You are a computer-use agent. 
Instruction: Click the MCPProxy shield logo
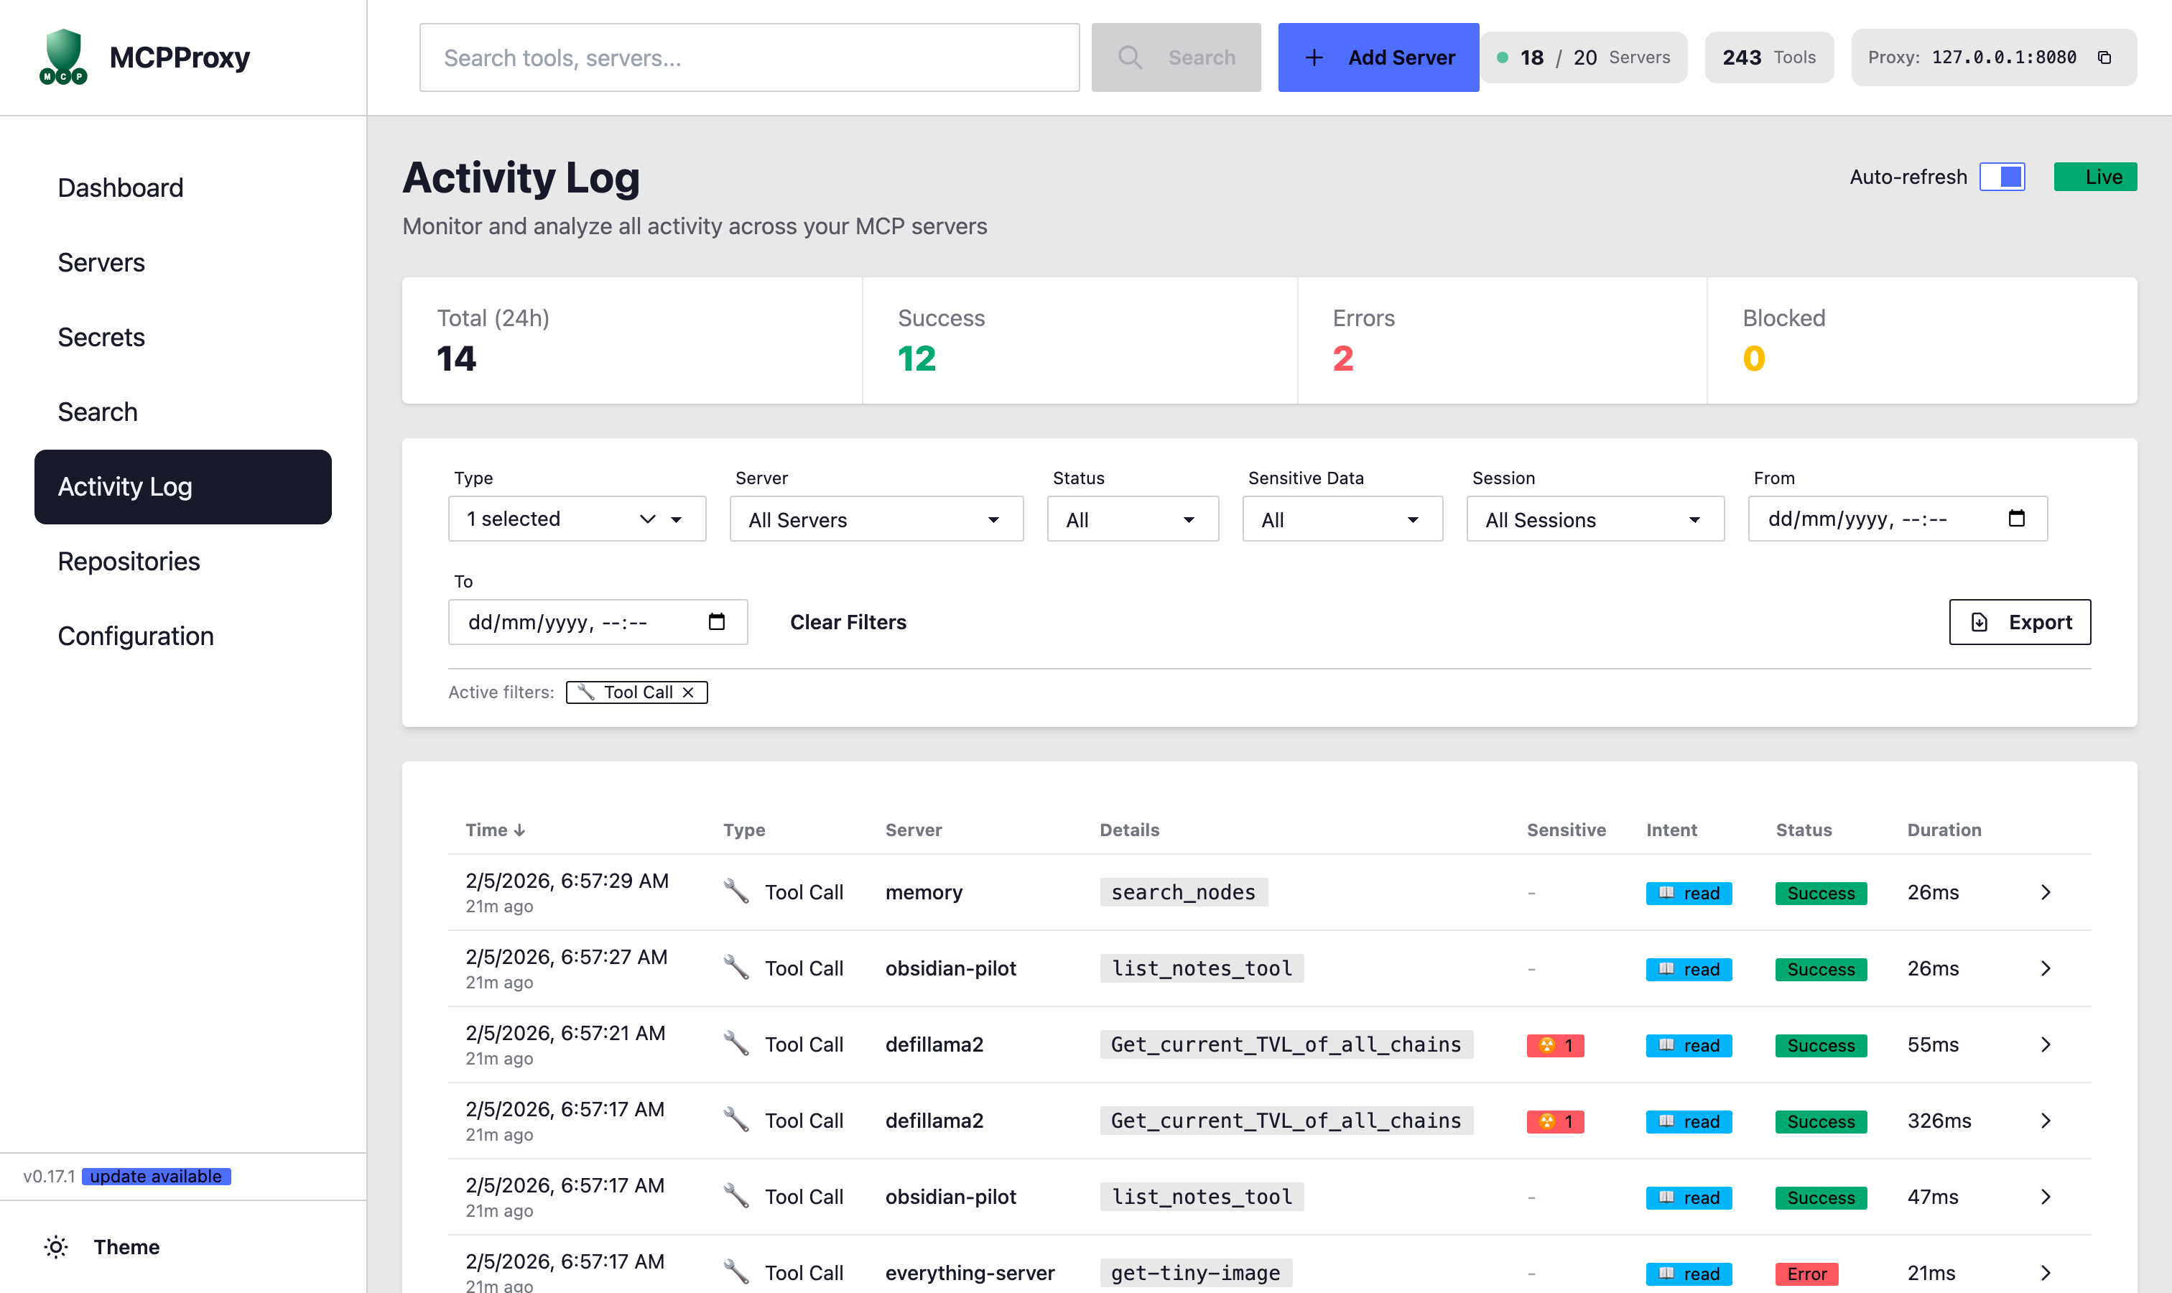click(64, 57)
